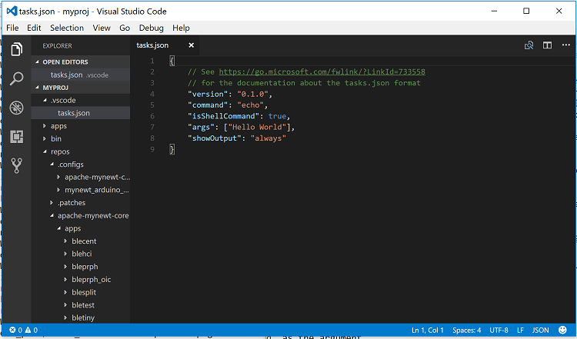Open the Explorer view in the activity bar
The height and width of the screenshot is (339, 577).
click(x=17, y=49)
